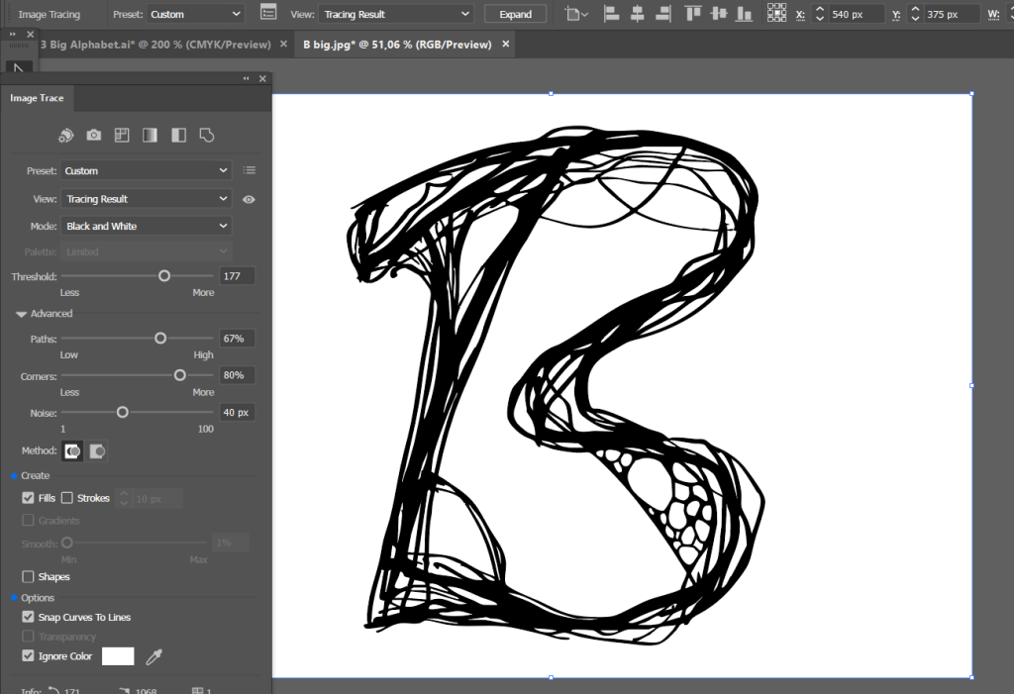Open the Mode dropdown showing Black and White
This screenshot has width=1014, height=694.
(146, 226)
